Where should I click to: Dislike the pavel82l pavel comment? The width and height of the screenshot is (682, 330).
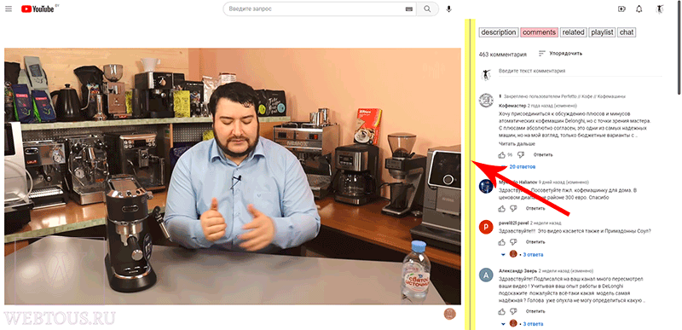coord(513,241)
